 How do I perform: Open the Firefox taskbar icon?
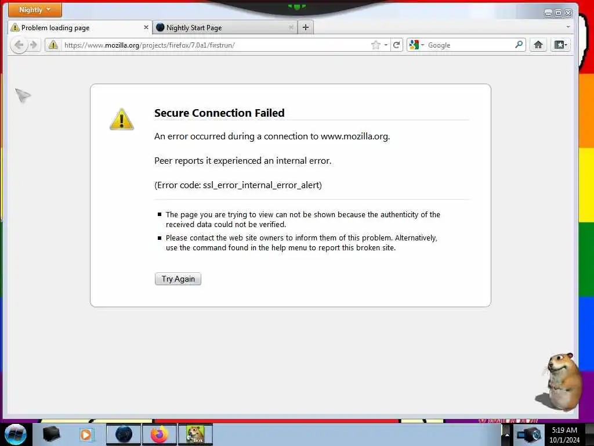click(160, 434)
